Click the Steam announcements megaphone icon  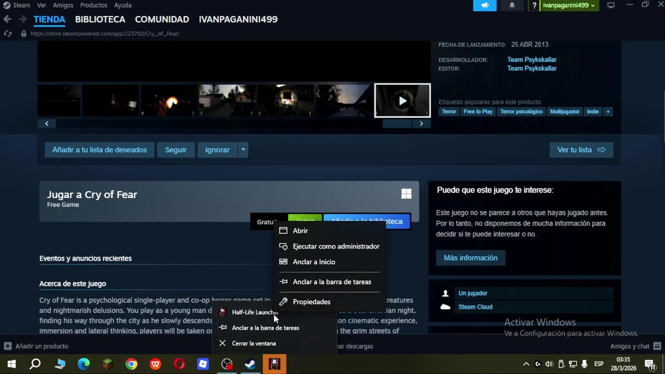coord(485,5)
